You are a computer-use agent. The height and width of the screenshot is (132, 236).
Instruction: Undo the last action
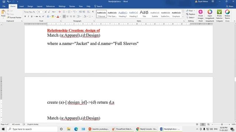(8, 1)
